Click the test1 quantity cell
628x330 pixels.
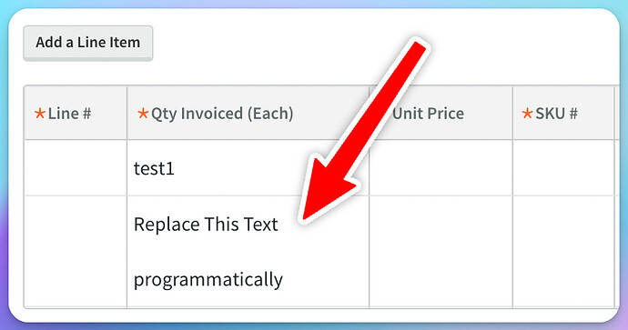pos(248,168)
